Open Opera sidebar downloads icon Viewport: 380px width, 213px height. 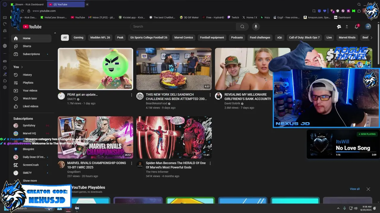click(x=5, y=74)
